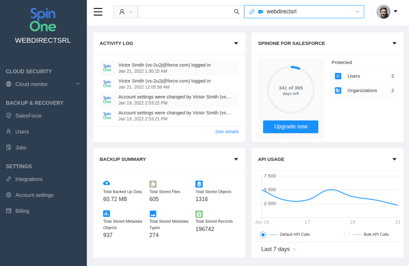Click the Total Stored Metadata Types image icon
This screenshot has width=409, height=266.
point(153,214)
